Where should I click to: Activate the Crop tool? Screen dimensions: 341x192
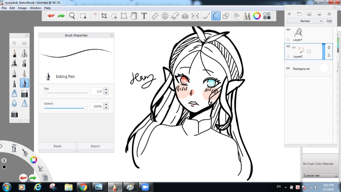point(104,16)
